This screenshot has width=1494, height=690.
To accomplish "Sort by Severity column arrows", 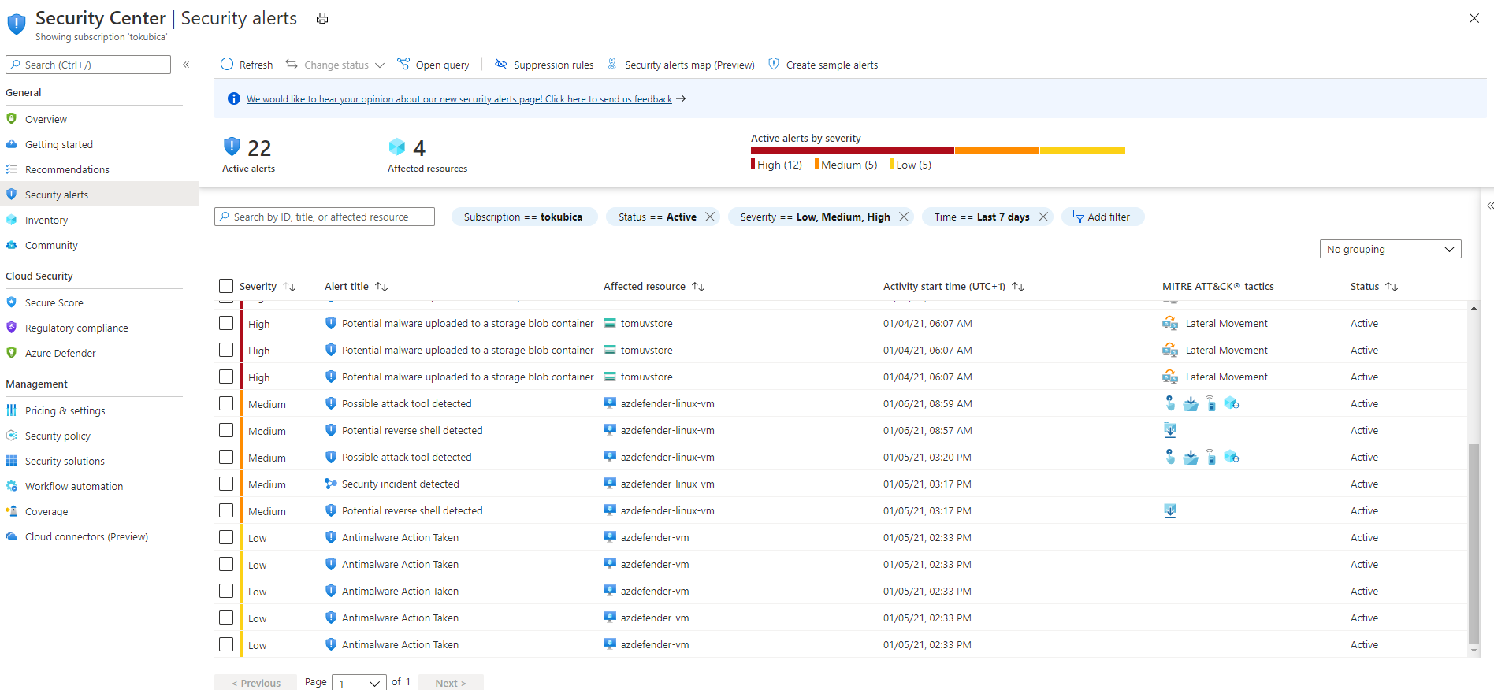I will click(x=289, y=287).
